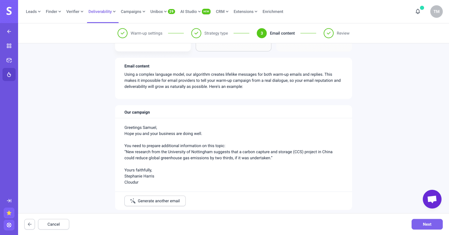
Task: Open the notifications bell
Action: click(x=418, y=12)
